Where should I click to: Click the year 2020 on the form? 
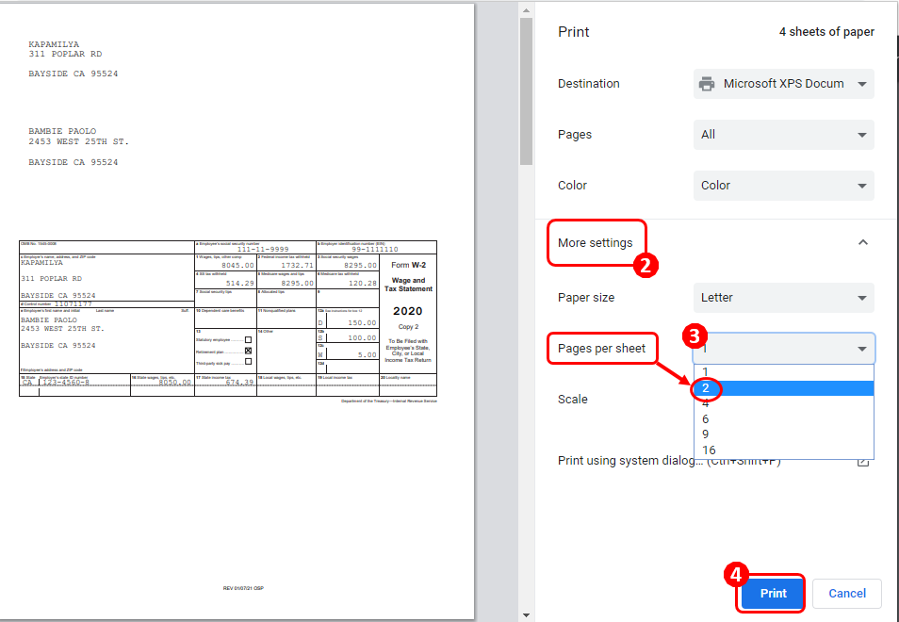click(408, 311)
